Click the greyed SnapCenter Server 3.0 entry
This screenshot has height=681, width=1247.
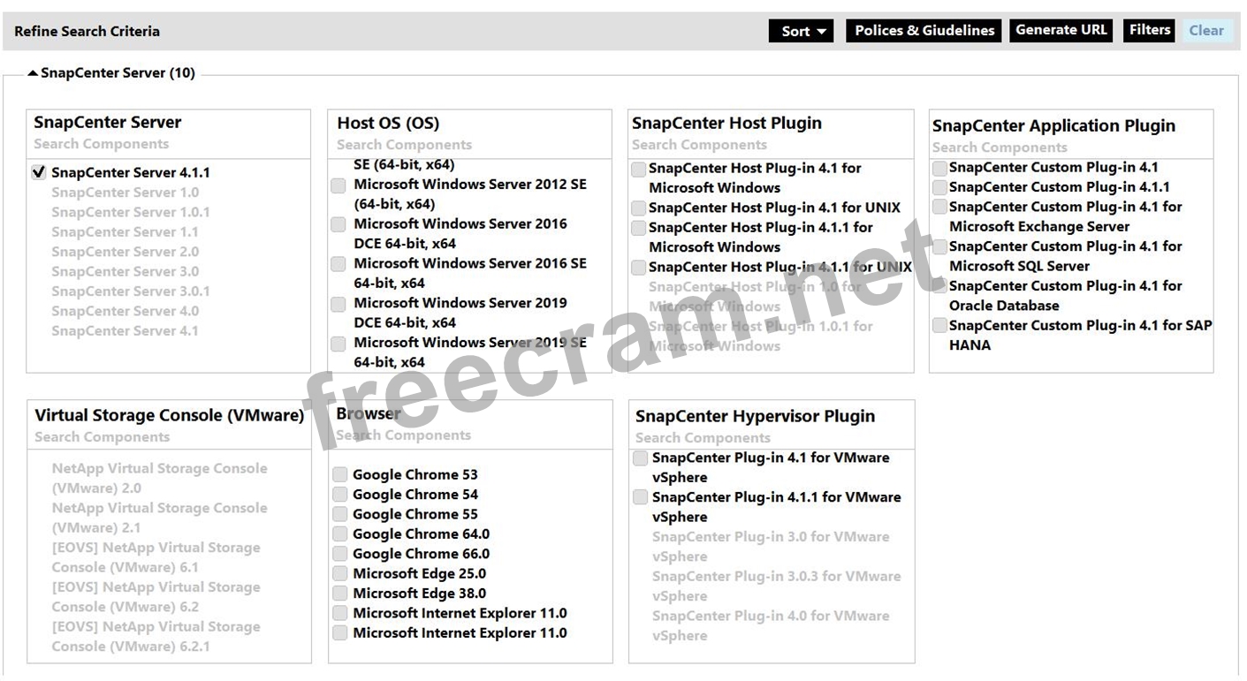click(125, 271)
